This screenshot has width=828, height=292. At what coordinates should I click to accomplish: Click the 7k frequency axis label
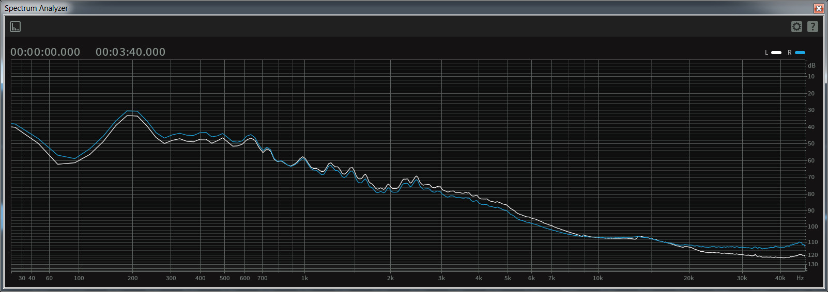552,278
